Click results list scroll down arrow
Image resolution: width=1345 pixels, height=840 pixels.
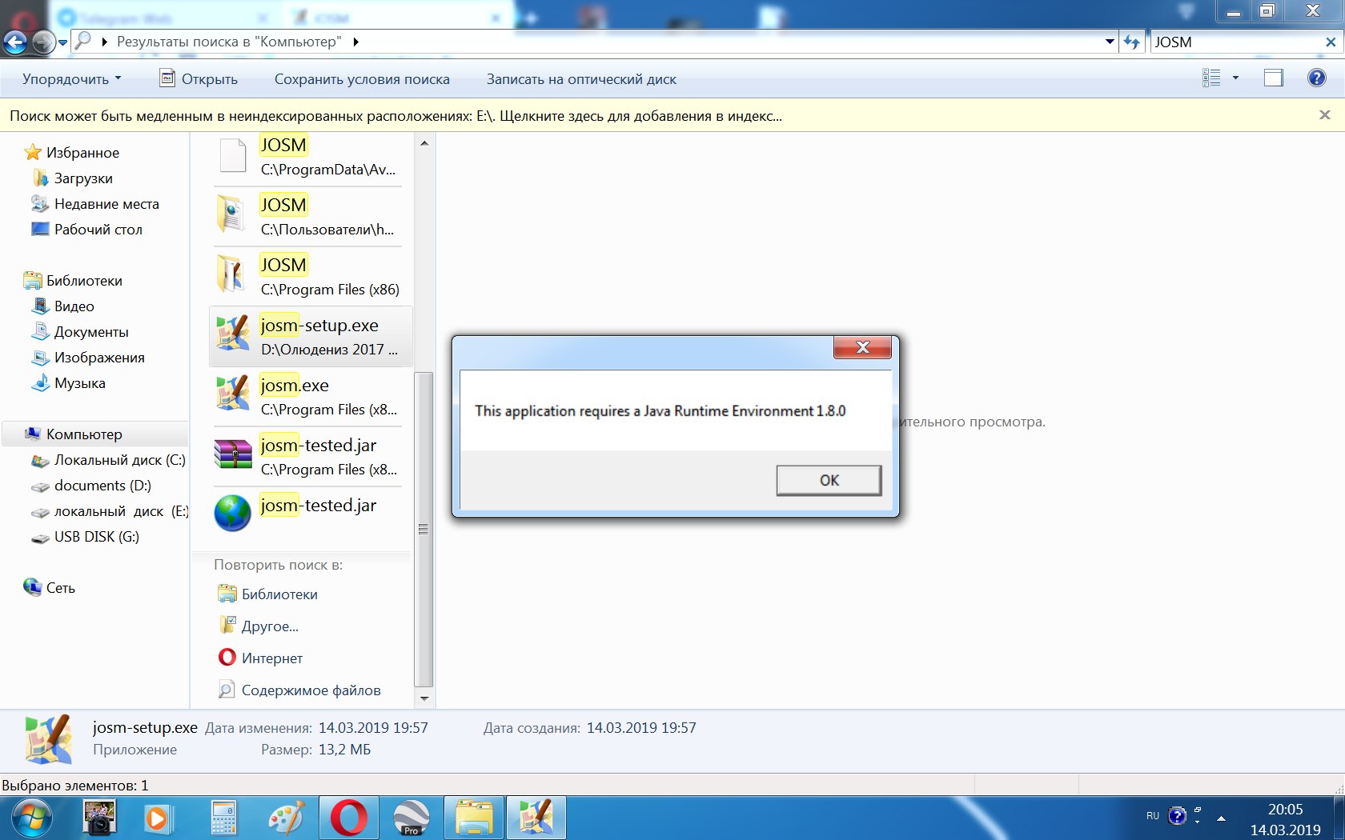point(424,698)
